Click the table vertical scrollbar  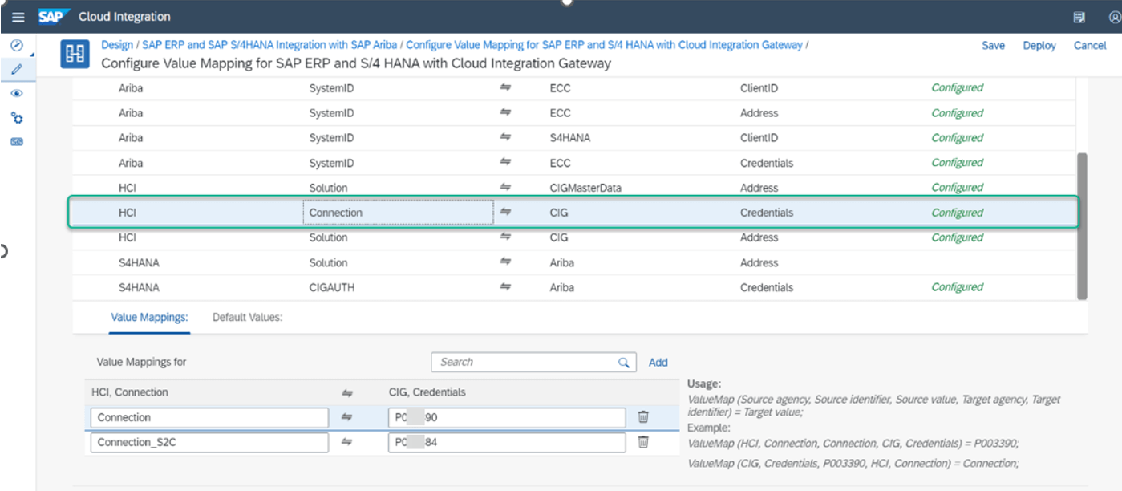1082,226
